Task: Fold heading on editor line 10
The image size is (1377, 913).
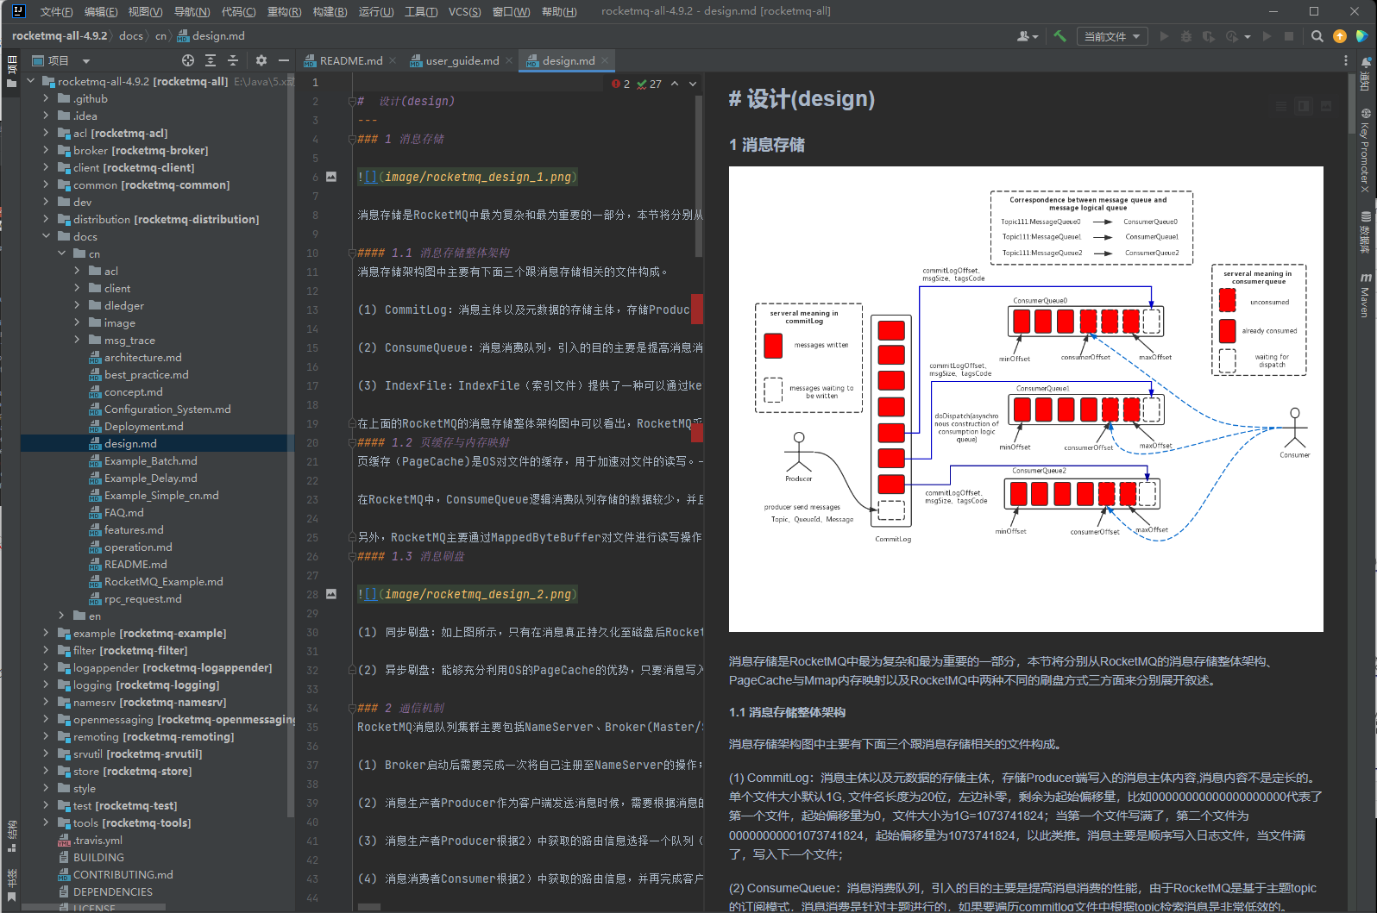Action: point(352,253)
